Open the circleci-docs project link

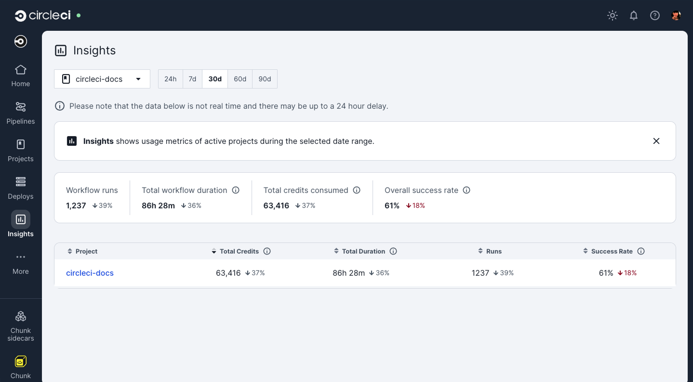[90, 273]
